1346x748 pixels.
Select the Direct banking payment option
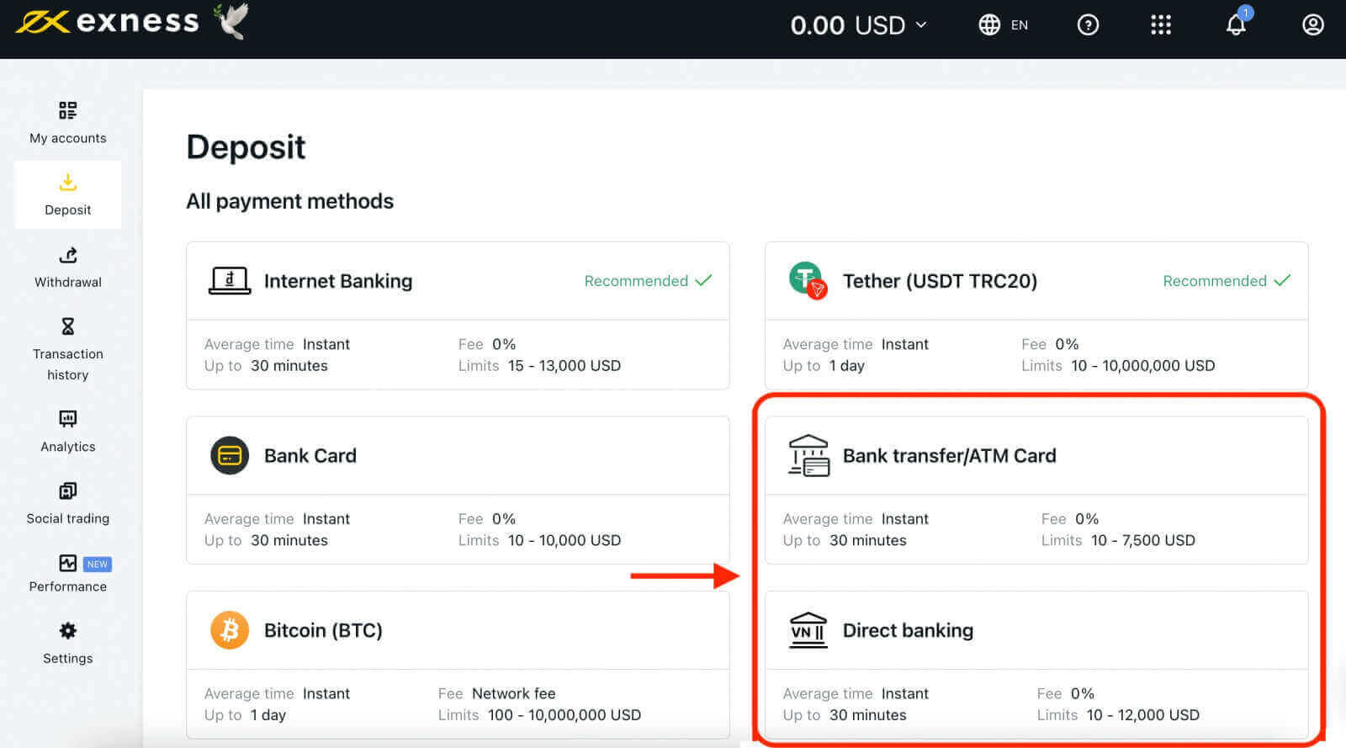coord(908,631)
